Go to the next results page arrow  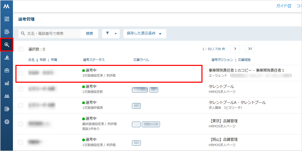click(x=235, y=49)
